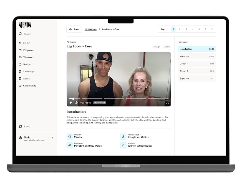Click the 25 mins clock icon above title
This screenshot has height=185, width=242.
point(68,42)
